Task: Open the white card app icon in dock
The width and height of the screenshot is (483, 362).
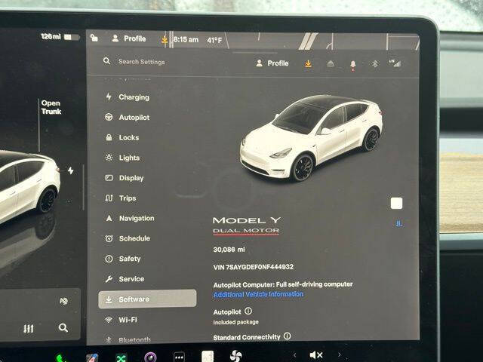Action: [208, 356]
